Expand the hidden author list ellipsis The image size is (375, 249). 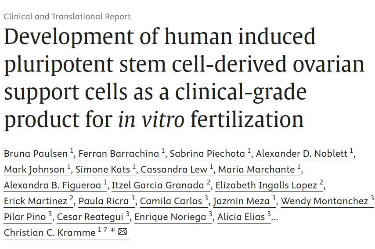tap(275, 217)
